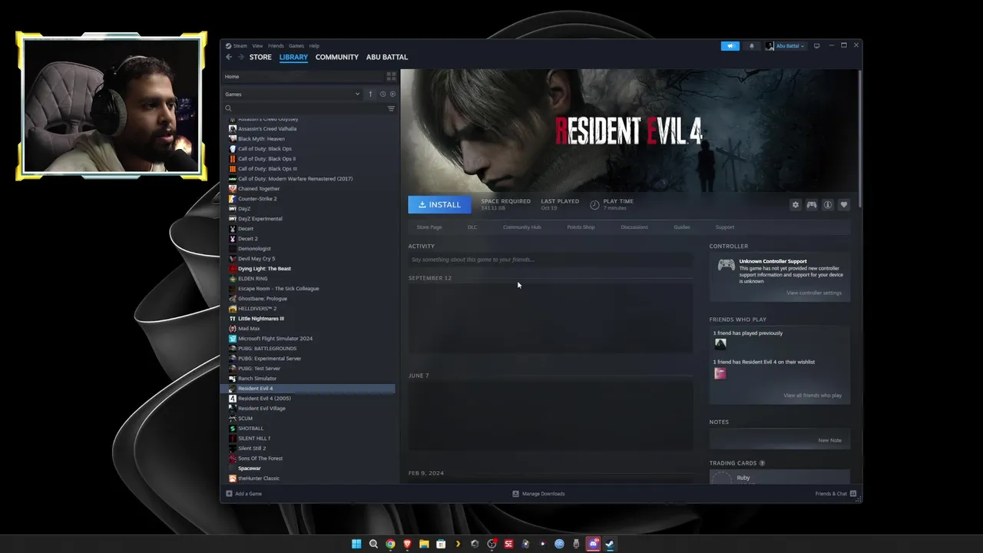Open Friends & Chat
The width and height of the screenshot is (983, 553).
coord(836,494)
